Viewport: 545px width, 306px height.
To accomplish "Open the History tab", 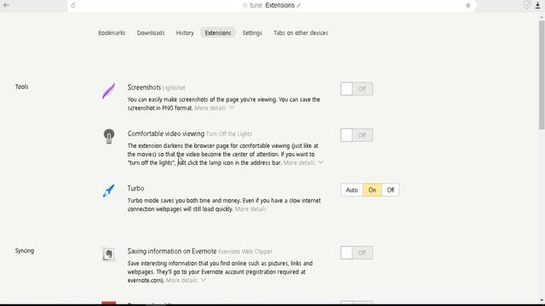I will pos(185,33).
